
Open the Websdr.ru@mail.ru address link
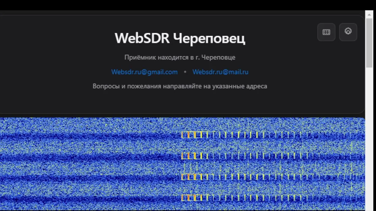point(220,72)
